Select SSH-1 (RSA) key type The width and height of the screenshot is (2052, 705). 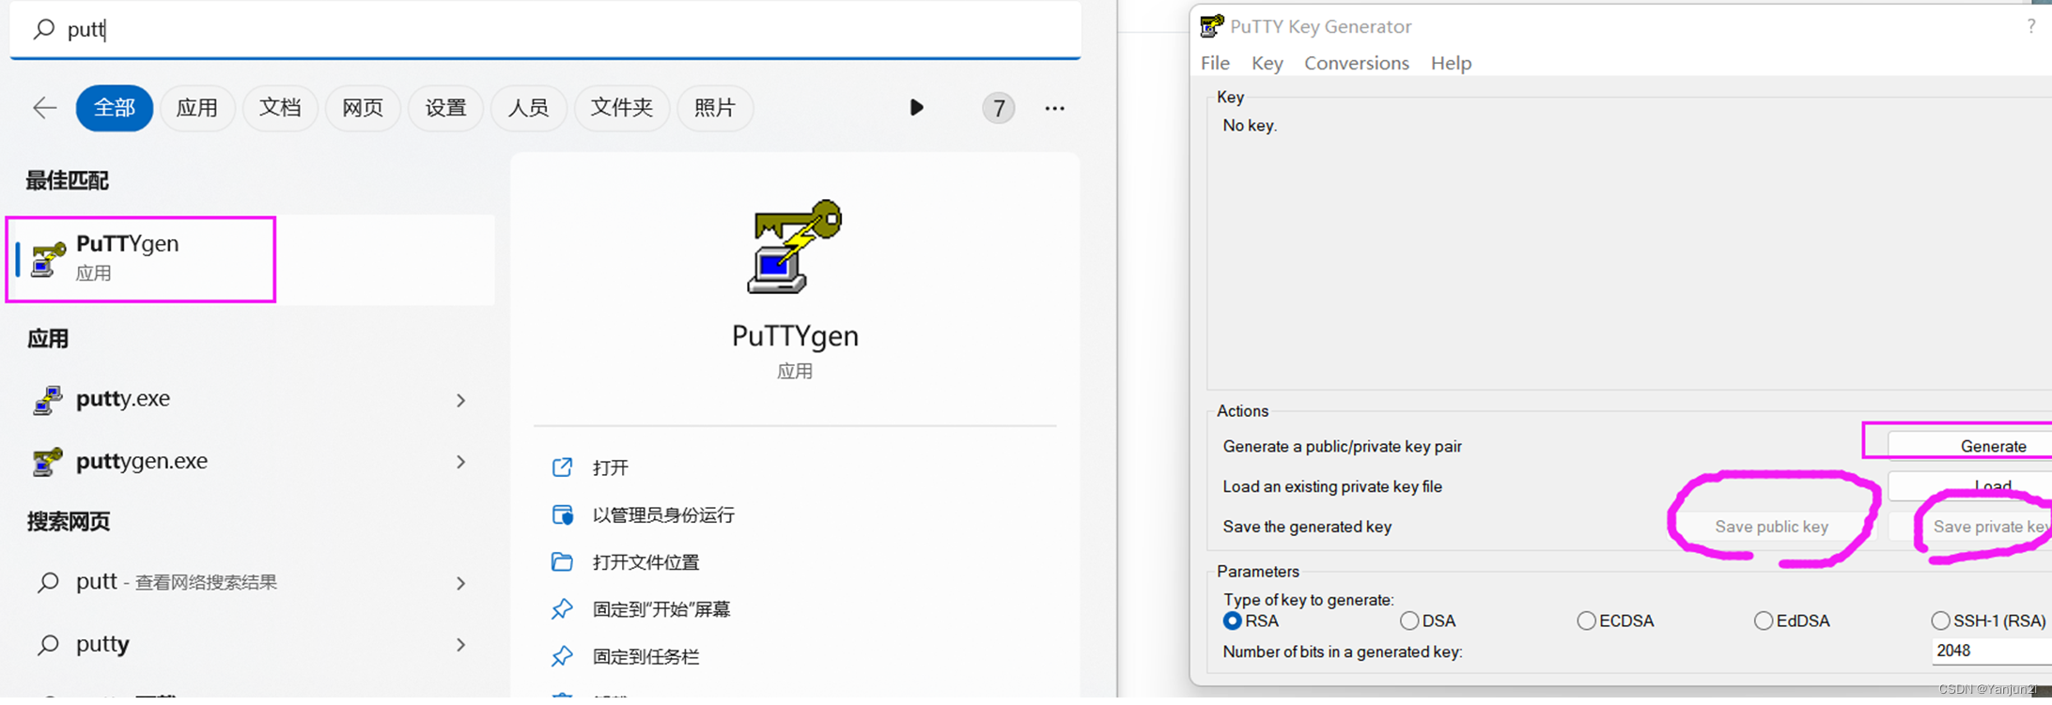[x=1940, y=621]
